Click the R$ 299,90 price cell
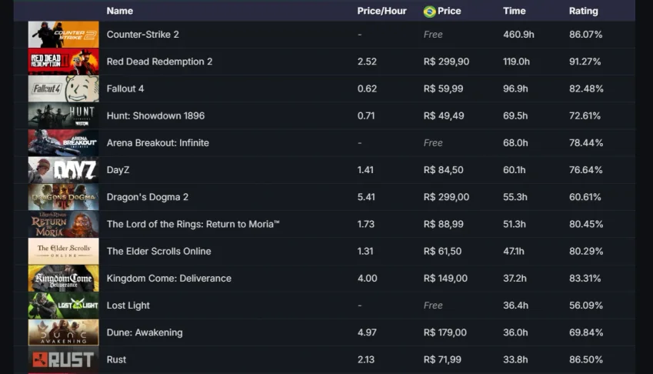Image resolution: width=653 pixels, height=374 pixels. coord(446,62)
